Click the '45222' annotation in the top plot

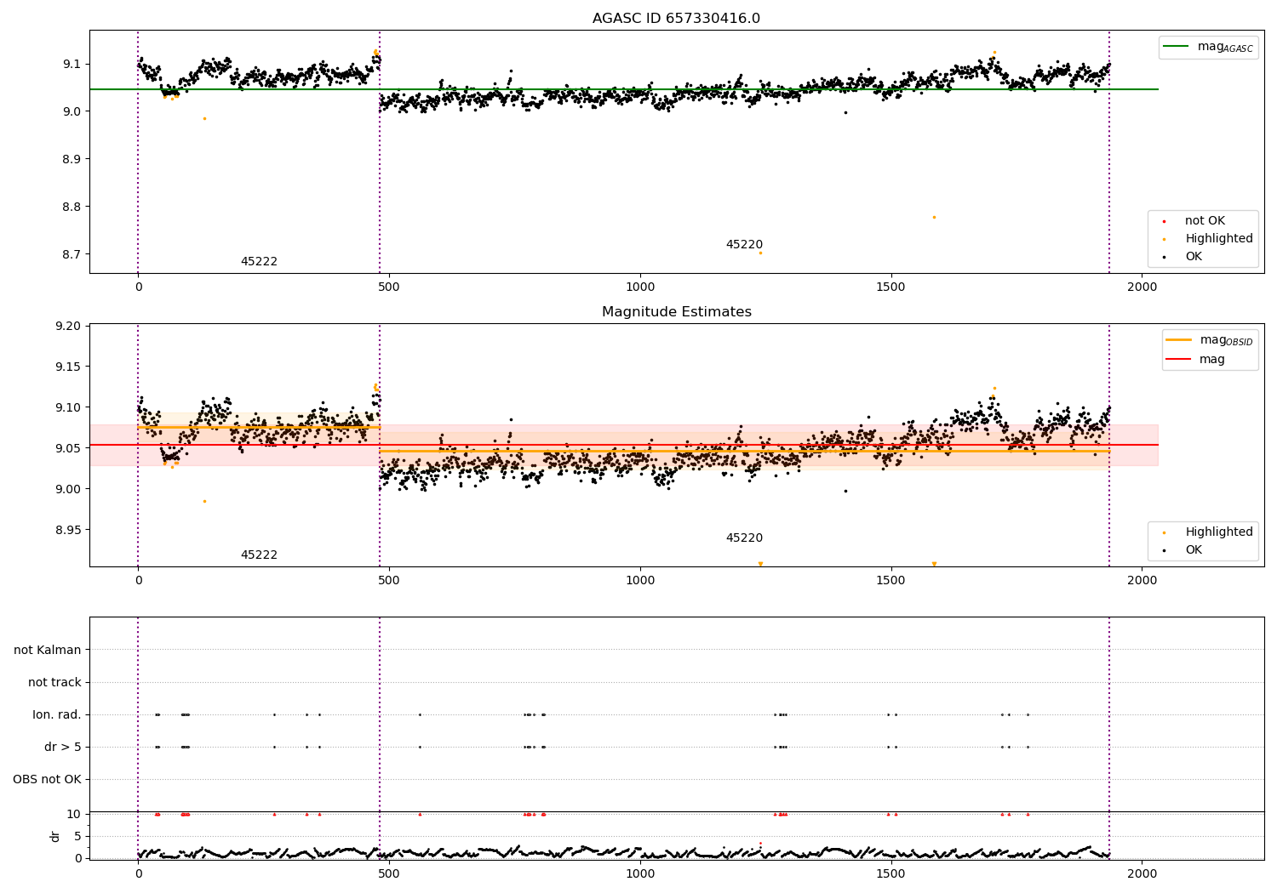(259, 262)
